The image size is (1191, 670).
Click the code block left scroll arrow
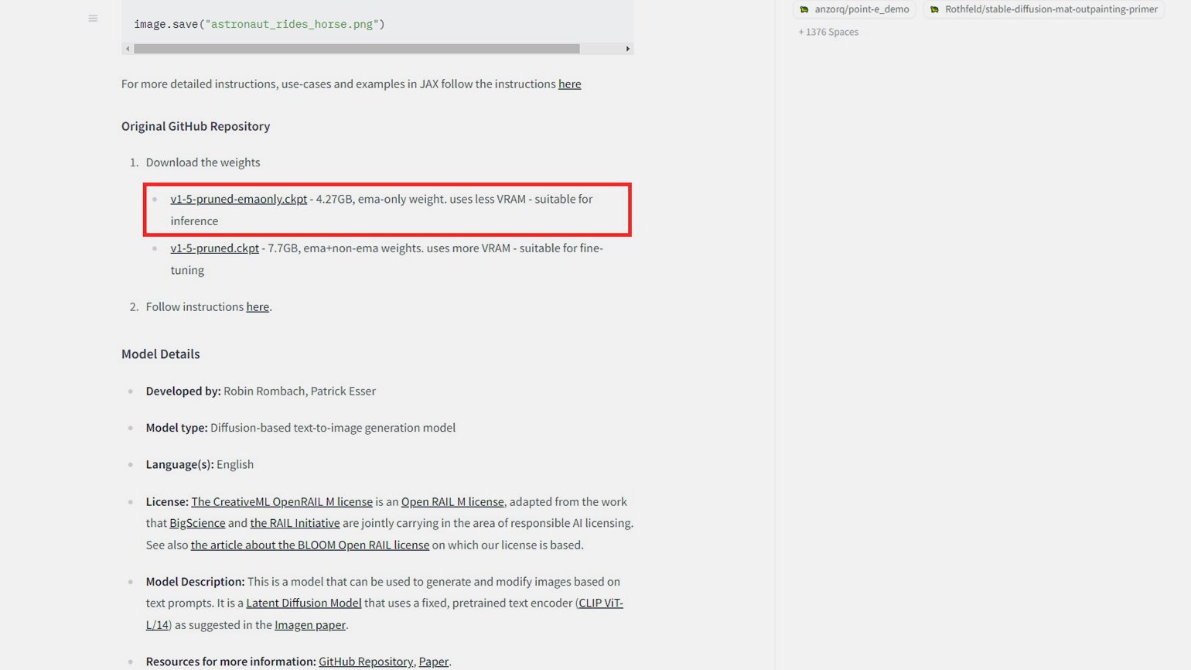pos(128,49)
